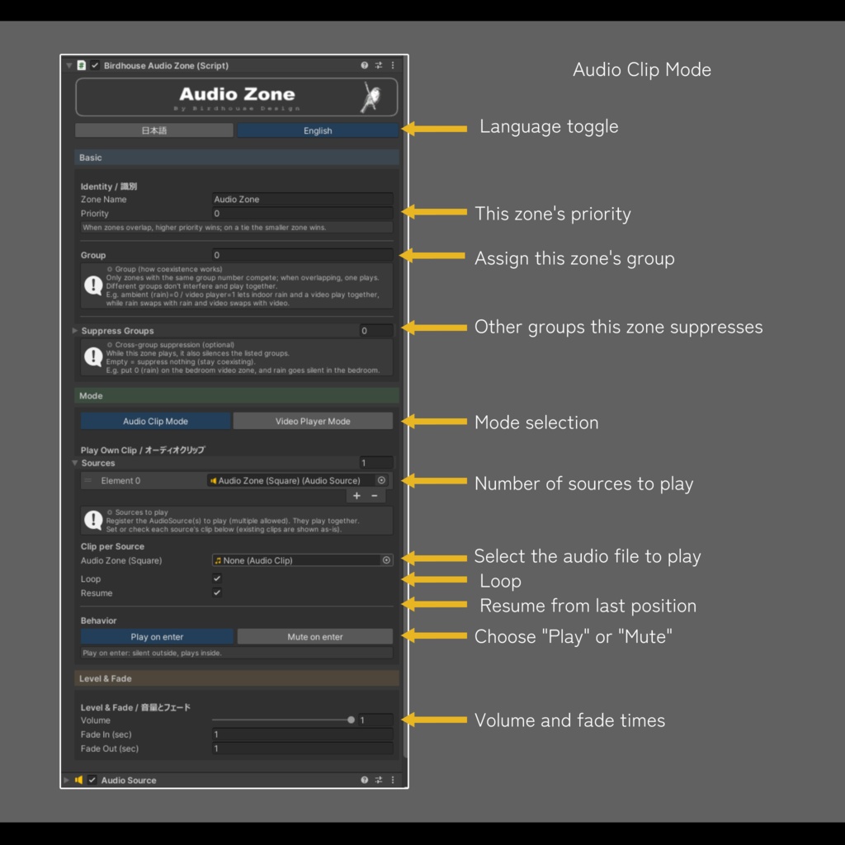The width and height of the screenshot is (845, 845).
Task: Collapse the Sources list foldout
Action: [x=75, y=463]
